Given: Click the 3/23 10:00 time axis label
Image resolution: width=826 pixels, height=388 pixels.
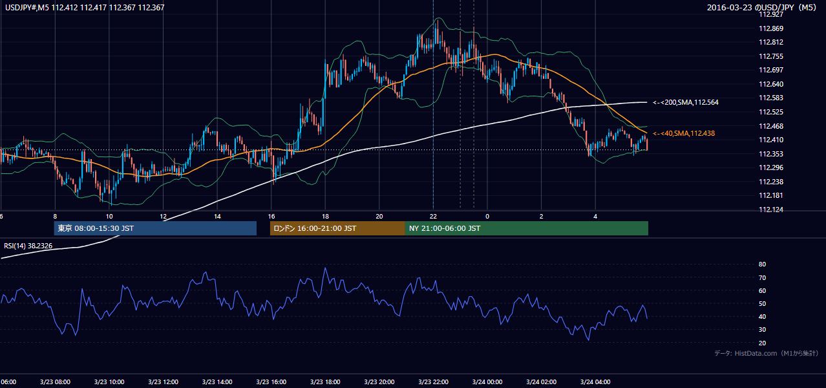Looking at the screenshot, I should coord(109,382).
